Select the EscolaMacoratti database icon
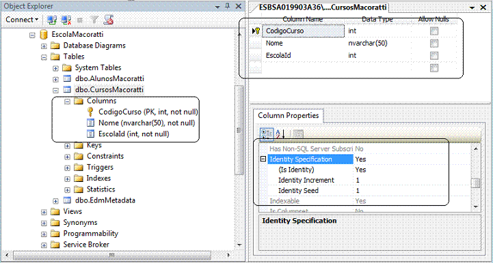Image resolution: width=493 pixels, height=263 pixels. coord(44,35)
